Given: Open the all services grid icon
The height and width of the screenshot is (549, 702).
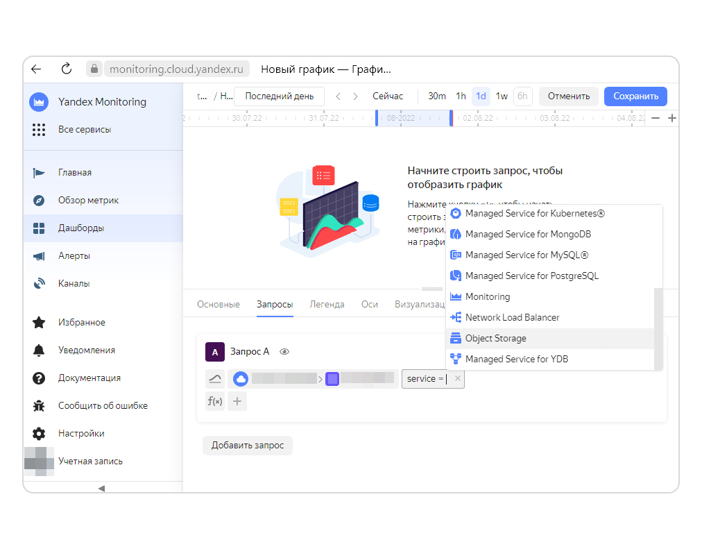Looking at the screenshot, I should [39, 130].
